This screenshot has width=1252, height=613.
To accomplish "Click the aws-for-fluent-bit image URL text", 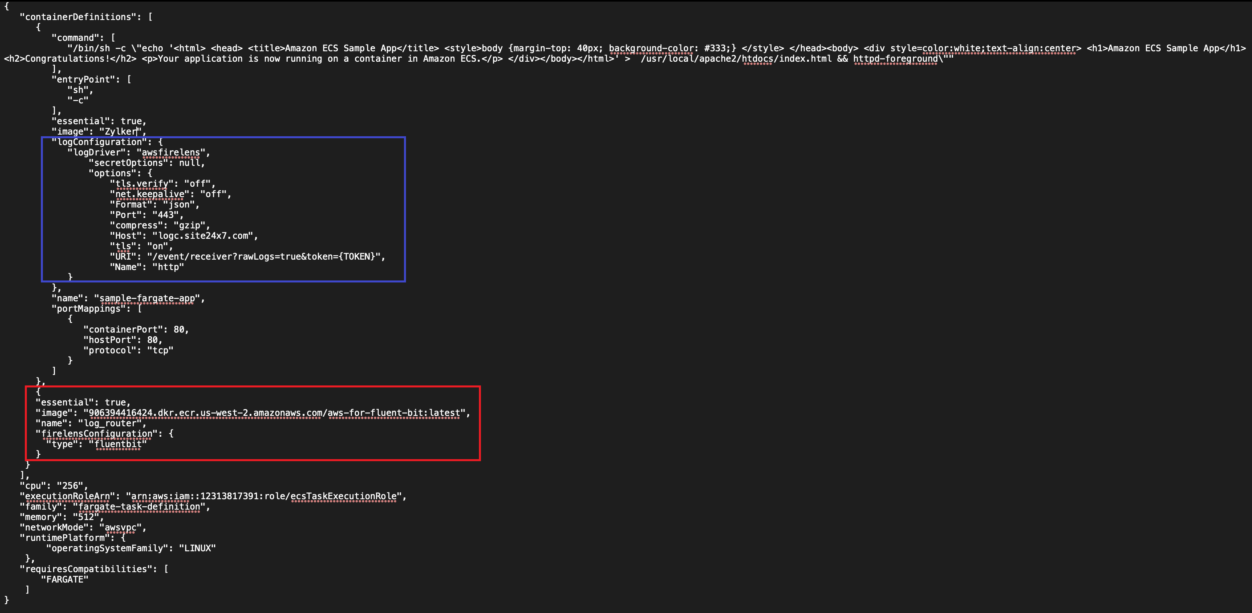I will pyautogui.click(x=274, y=413).
